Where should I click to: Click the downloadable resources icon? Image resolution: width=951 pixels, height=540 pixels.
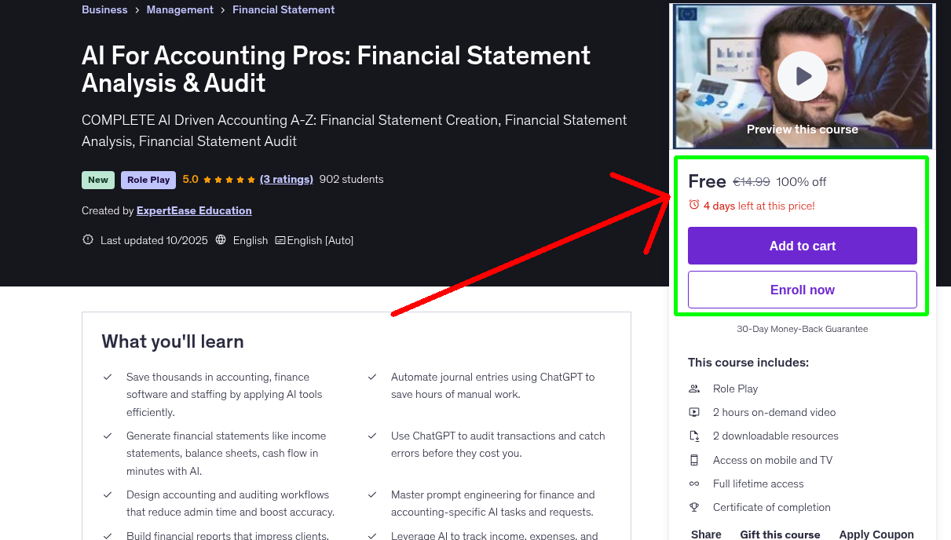694,436
